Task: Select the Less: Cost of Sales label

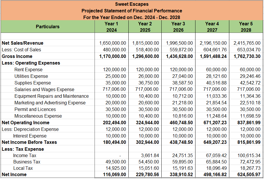Action: click(21, 50)
